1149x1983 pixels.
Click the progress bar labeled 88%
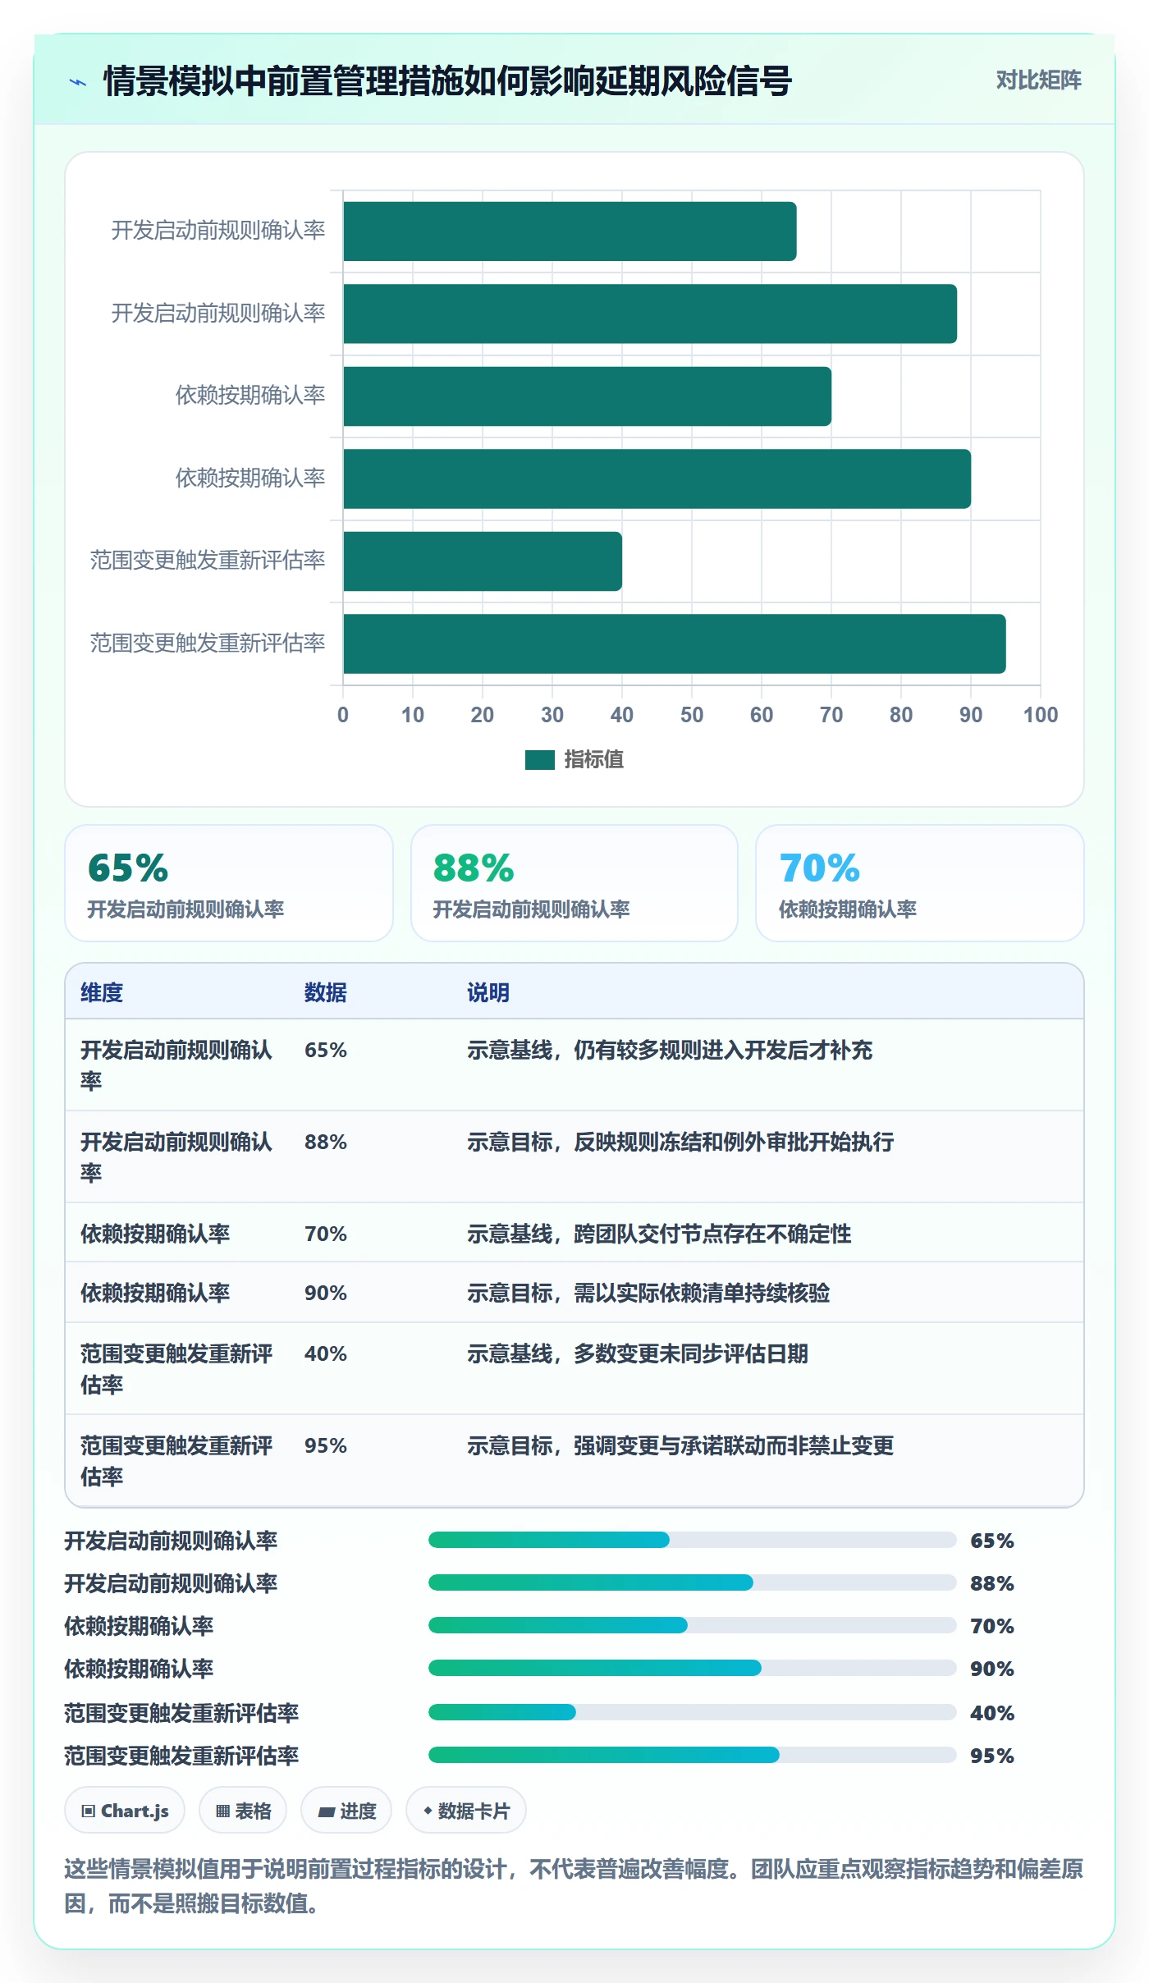692,1582
